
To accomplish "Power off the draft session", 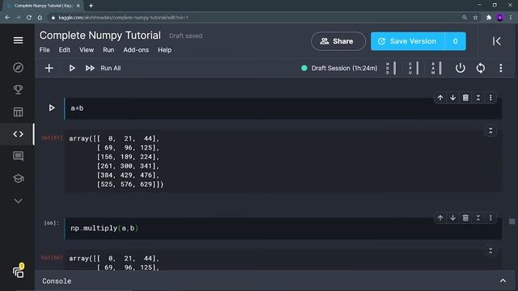I will [x=461, y=68].
